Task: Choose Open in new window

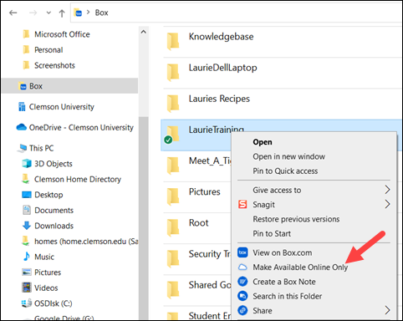Action: pyautogui.click(x=288, y=156)
